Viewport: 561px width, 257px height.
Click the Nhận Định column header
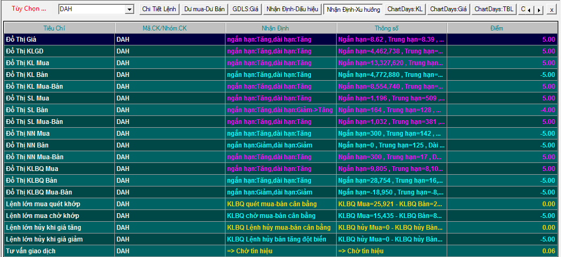(x=281, y=28)
